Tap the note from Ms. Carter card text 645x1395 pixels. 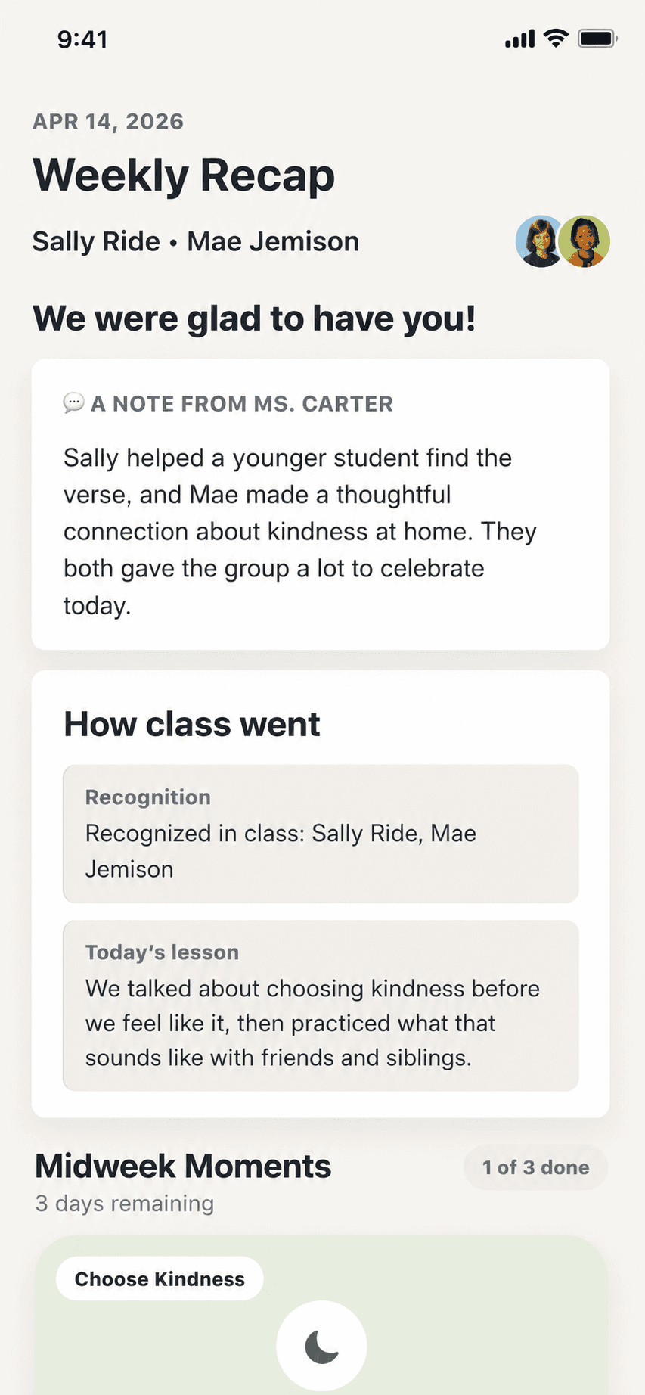pos(300,531)
